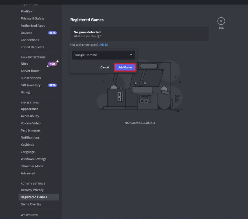
Task: Select Language in the sidebar
Action: 28,152
